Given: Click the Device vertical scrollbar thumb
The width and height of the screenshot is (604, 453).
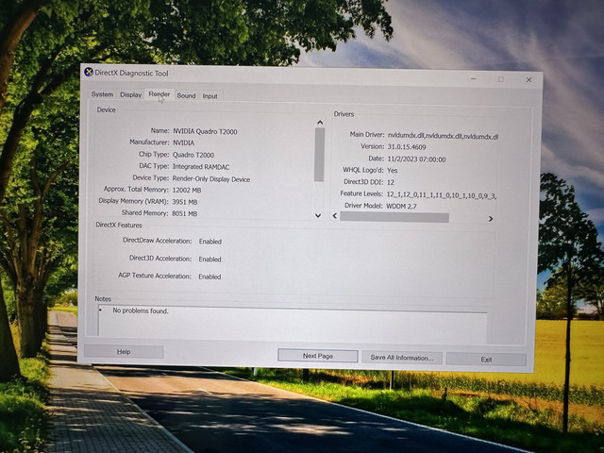Looking at the screenshot, I should [319, 155].
